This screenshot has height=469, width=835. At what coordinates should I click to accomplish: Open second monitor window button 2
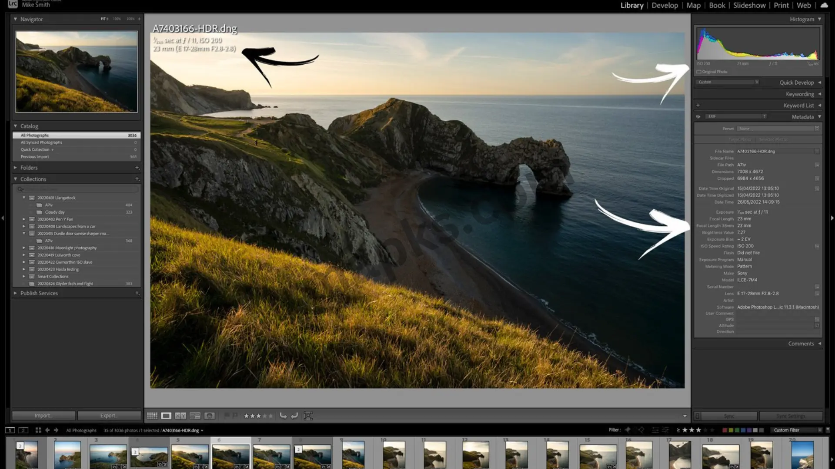pos(23,430)
